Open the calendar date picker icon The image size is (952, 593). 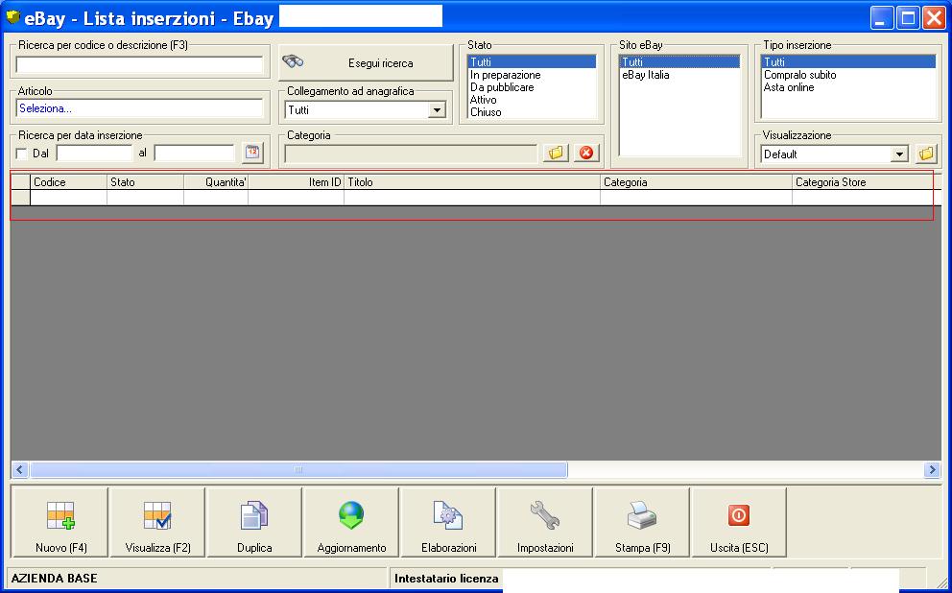[x=252, y=153]
